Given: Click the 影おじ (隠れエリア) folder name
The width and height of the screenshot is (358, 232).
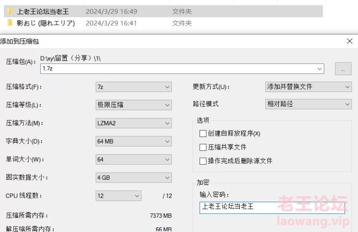Looking at the screenshot, I should coord(46,23).
